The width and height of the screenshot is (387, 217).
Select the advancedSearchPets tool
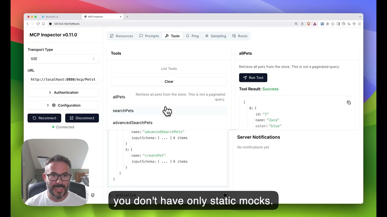click(169, 123)
